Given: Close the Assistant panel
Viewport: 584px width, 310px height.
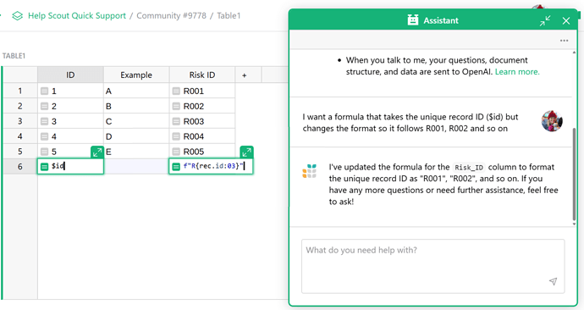Looking at the screenshot, I should click(566, 21).
